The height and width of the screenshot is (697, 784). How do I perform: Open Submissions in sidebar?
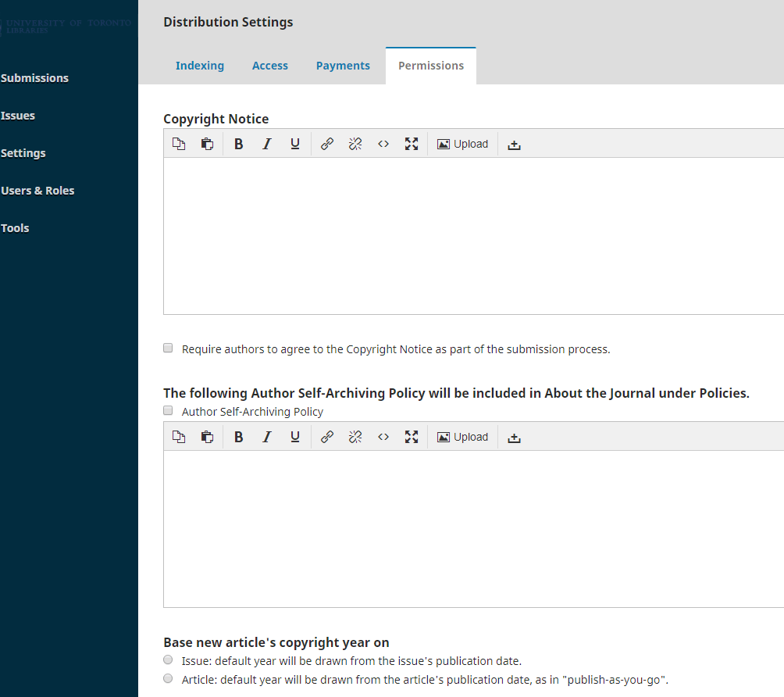click(x=34, y=78)
